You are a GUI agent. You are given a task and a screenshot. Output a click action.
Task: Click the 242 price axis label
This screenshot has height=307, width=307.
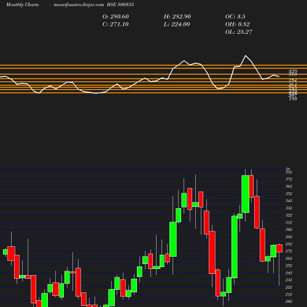tap(289, 273)
